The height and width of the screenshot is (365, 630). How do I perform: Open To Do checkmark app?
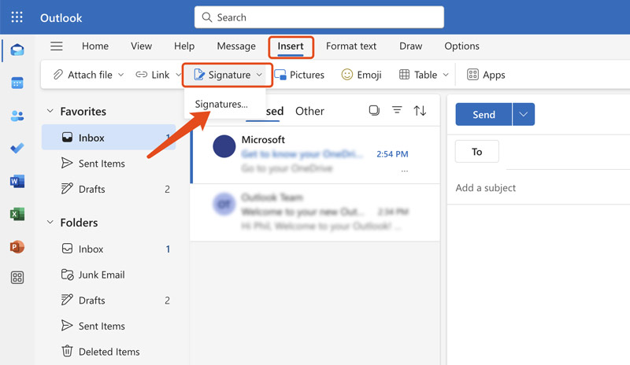pyautogui.click(x=17, y=148)
